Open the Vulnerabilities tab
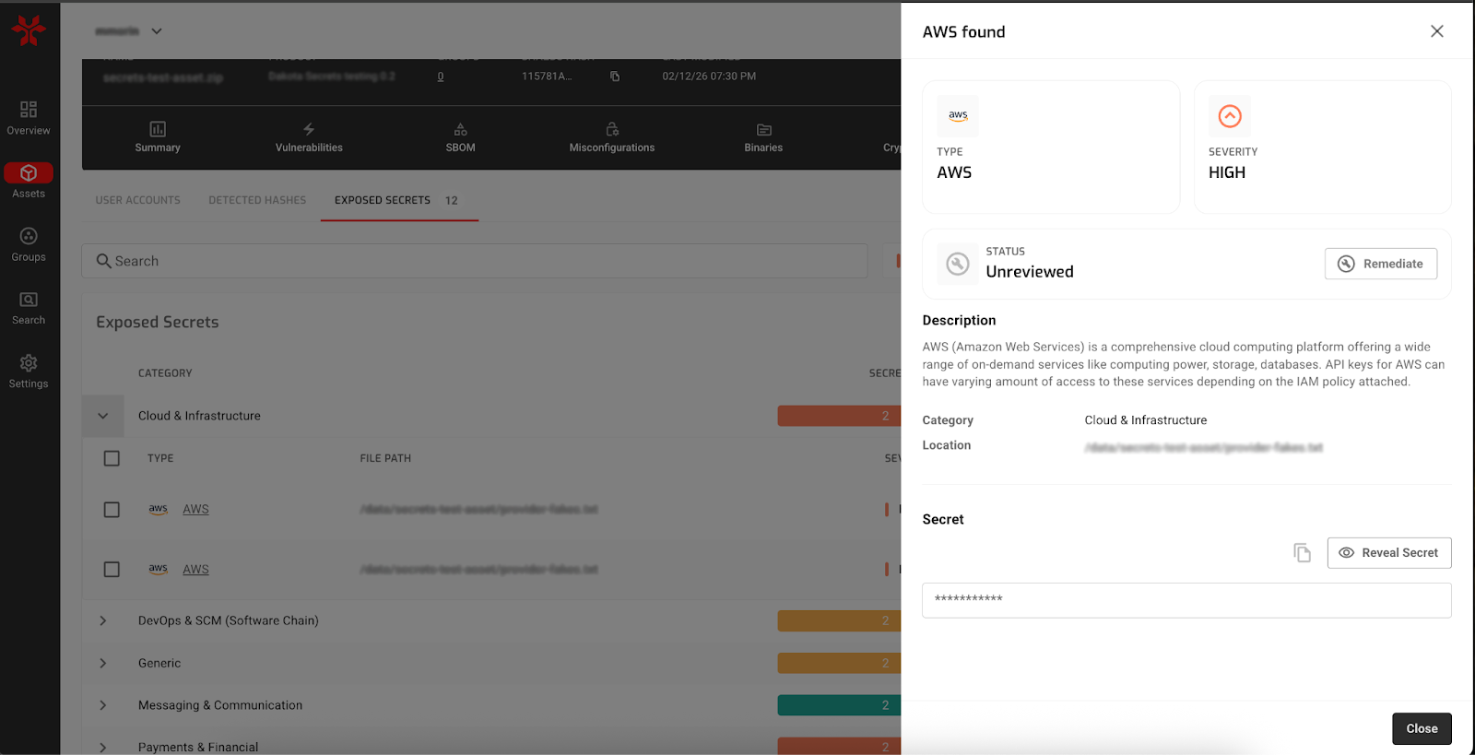 pos(309,137)
